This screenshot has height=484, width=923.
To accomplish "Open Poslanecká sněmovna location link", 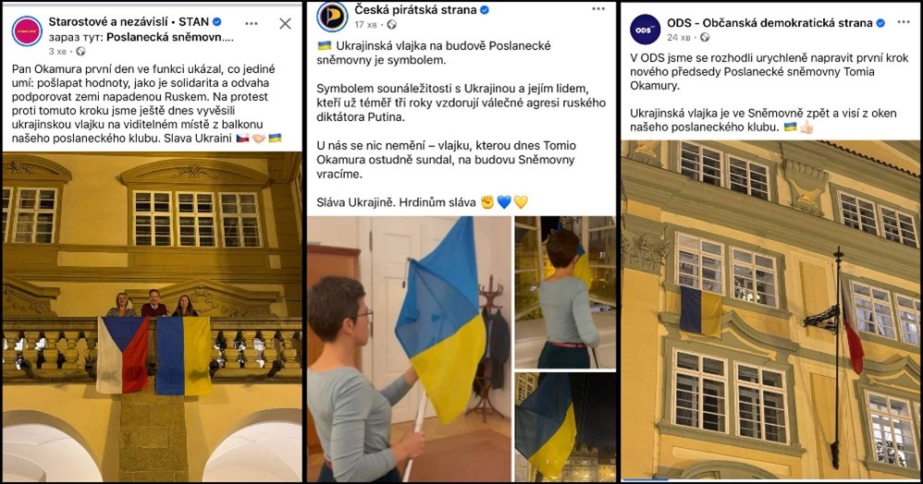I will [x=170, y=37].
